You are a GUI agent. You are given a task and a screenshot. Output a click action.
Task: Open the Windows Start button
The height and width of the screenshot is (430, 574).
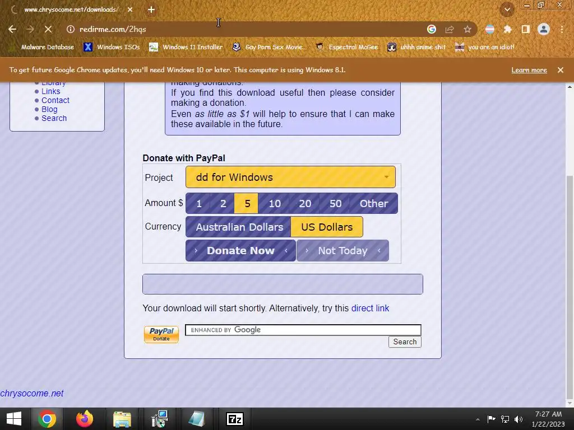point(14,419)
